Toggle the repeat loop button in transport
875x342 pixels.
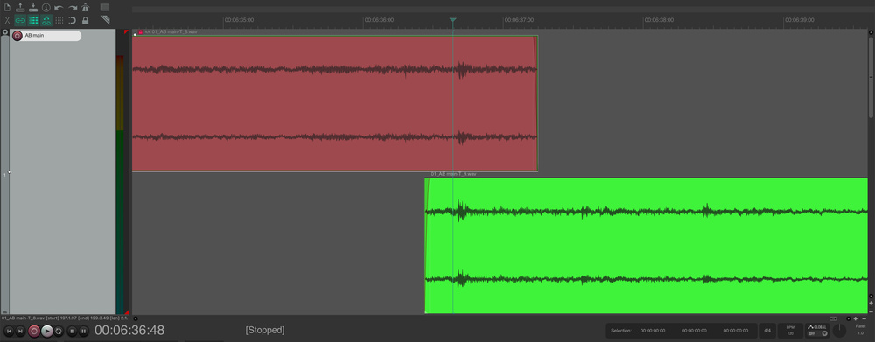tap(59, 331)
